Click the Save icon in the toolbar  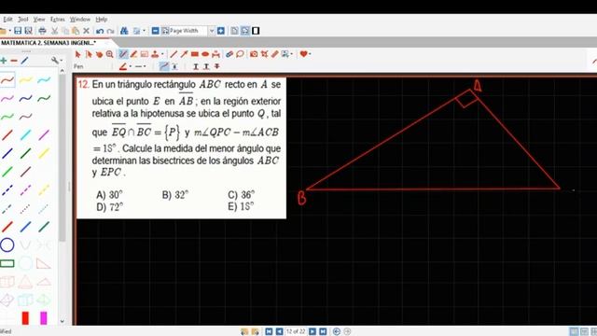point(18,31)
